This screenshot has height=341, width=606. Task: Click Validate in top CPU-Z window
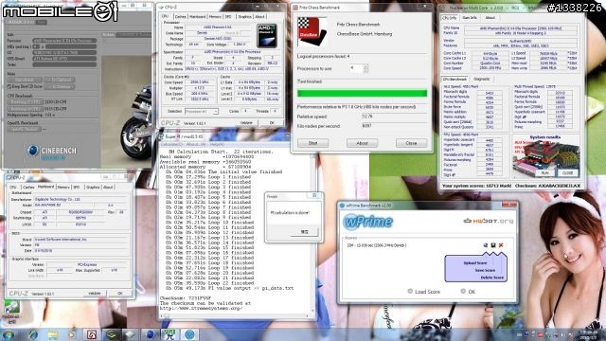(246, 123)
